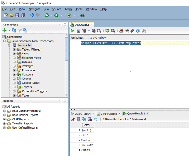Viewport: 189px width, 156px height.
Task: Open the File menu
Action: [4, 9]
